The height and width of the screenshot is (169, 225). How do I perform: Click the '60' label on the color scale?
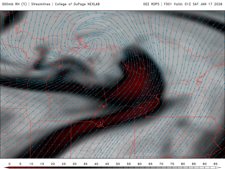pyautogui.click(x=139, y=164)
